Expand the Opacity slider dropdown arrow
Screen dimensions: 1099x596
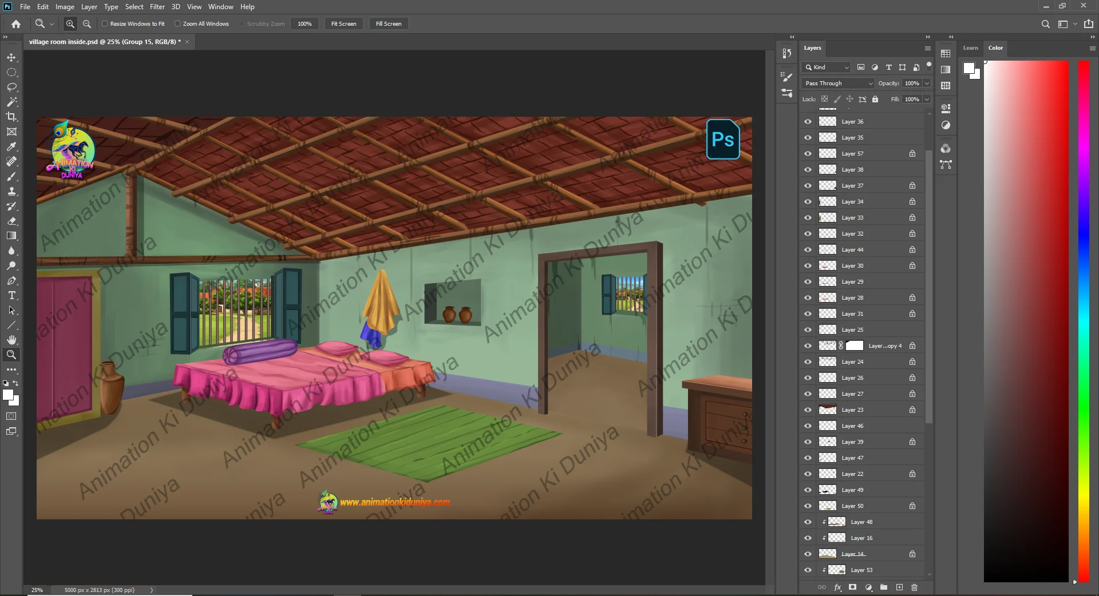click(927, 84)
